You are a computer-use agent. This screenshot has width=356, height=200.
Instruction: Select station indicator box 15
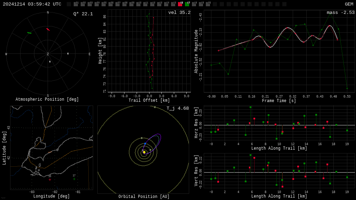pos(173,4)
